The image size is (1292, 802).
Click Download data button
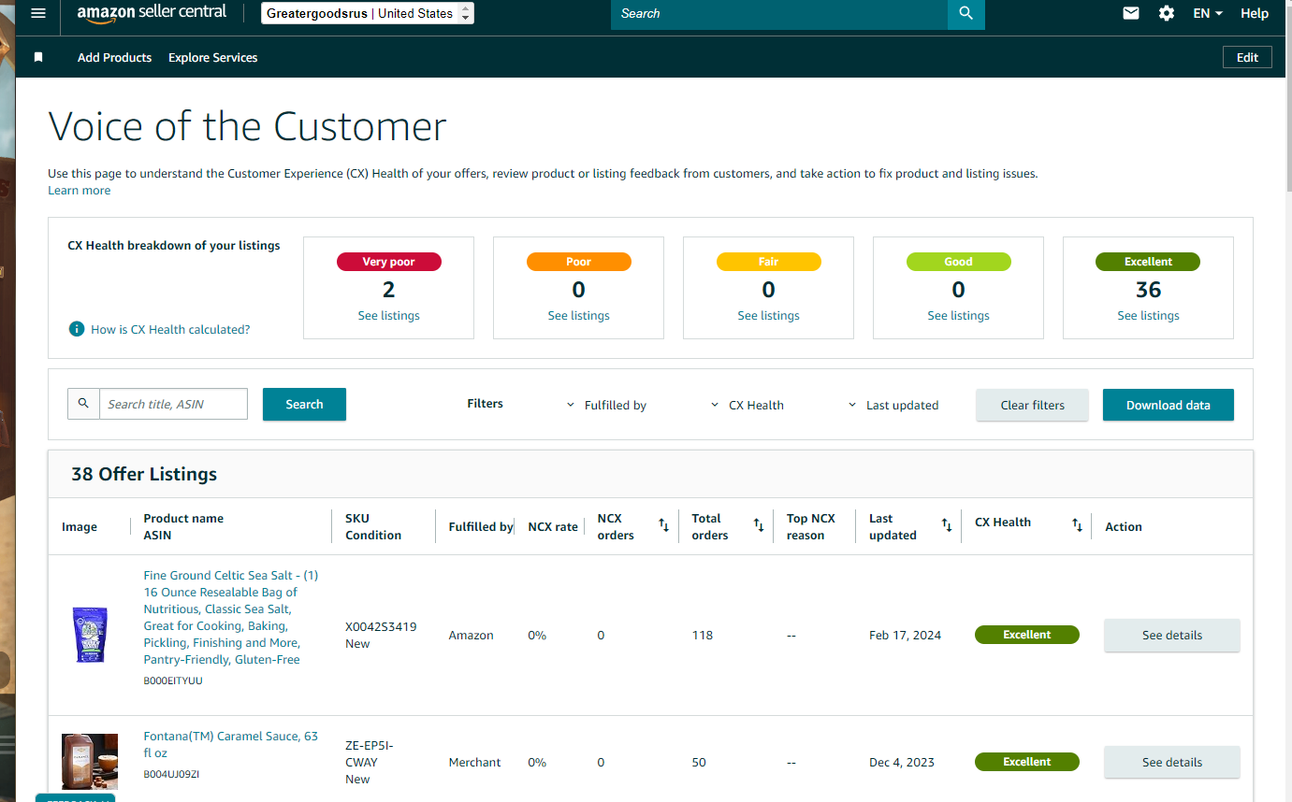[1168, 405]
